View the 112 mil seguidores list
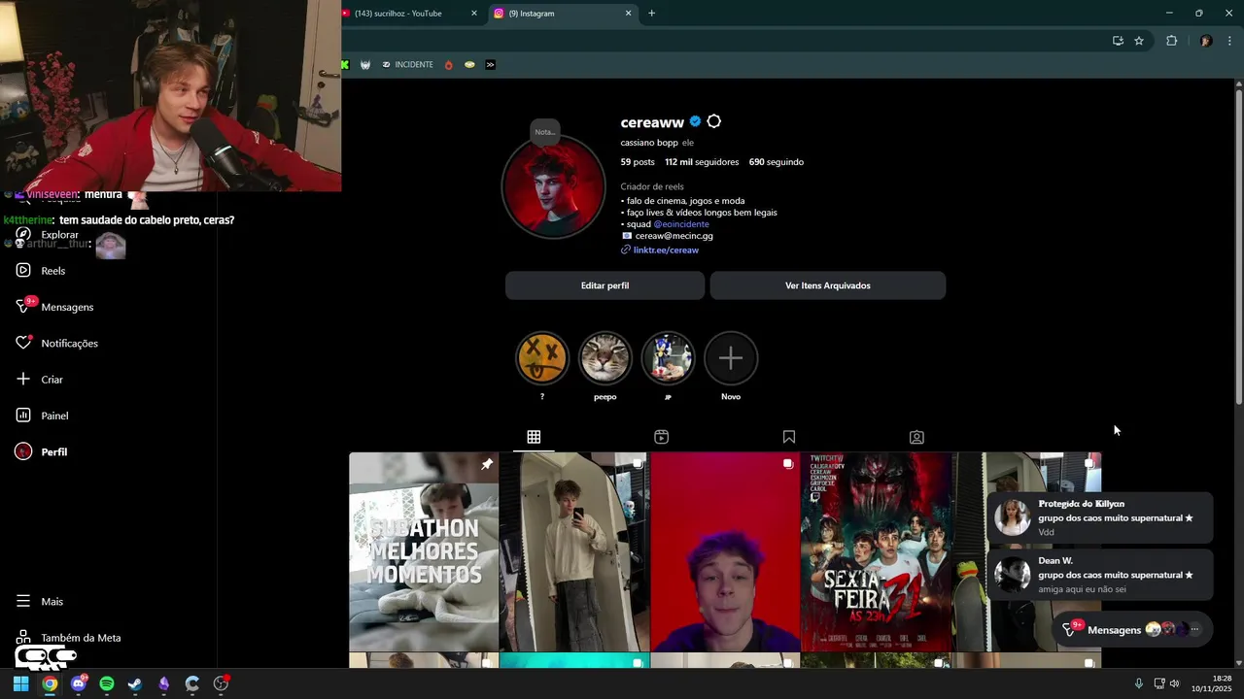1244x699 pixels. coord(702,162)
